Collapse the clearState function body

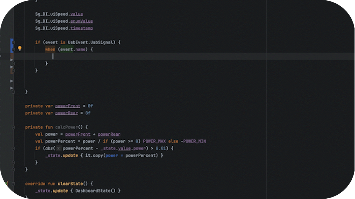13,184
